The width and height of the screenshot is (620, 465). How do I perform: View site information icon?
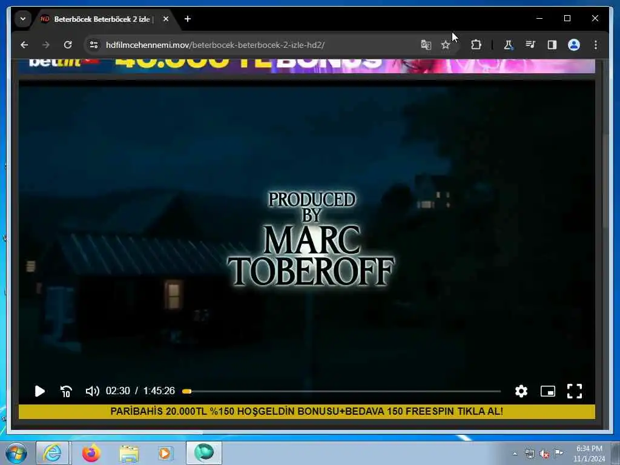tap(94, 45)
